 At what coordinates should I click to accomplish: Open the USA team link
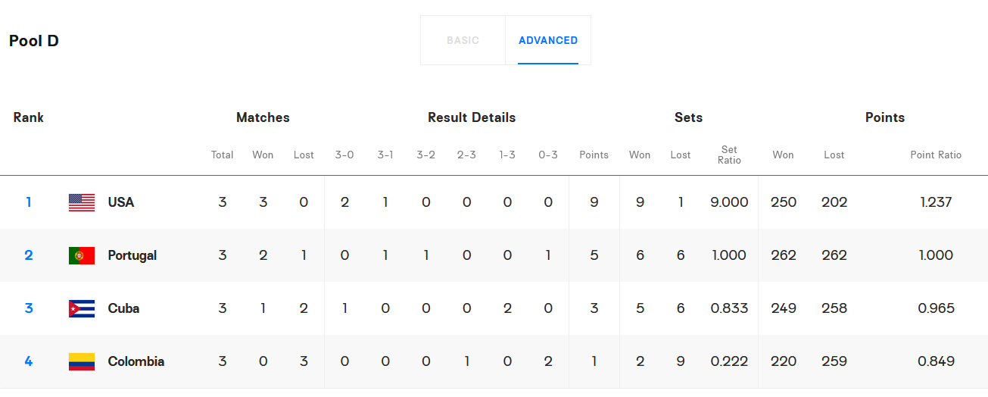tap(121, 202)
